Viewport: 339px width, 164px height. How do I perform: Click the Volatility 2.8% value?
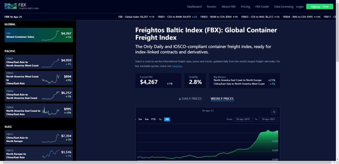click(195, 82)
